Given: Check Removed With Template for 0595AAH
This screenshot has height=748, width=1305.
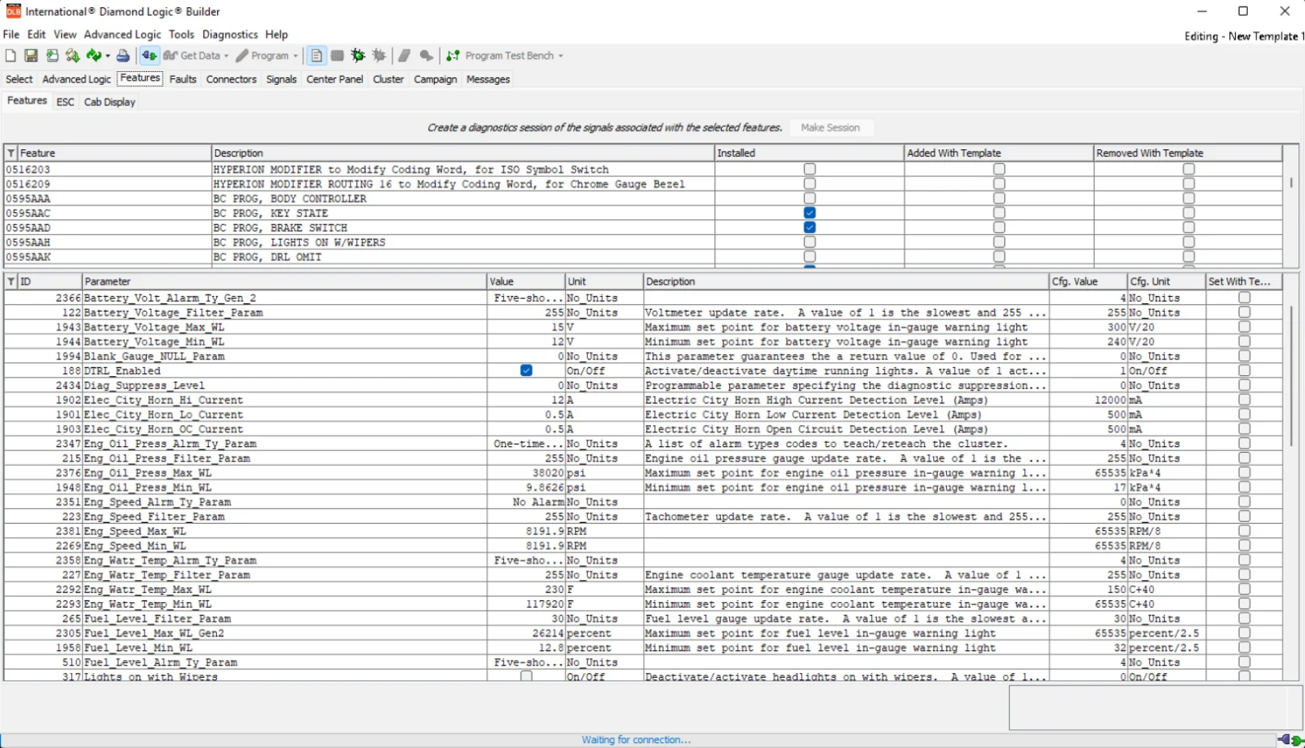Looking at the screenshot, I should [1188, 242].
